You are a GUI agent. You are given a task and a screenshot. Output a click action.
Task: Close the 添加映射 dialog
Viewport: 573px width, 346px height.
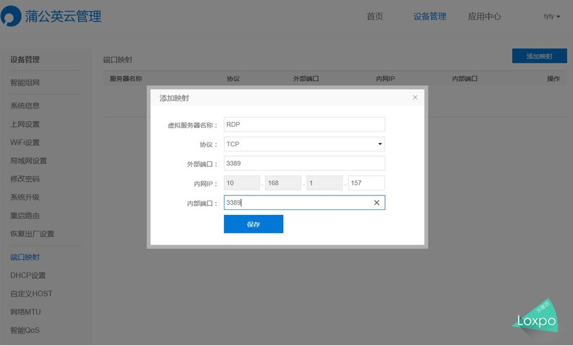(415, 97)
